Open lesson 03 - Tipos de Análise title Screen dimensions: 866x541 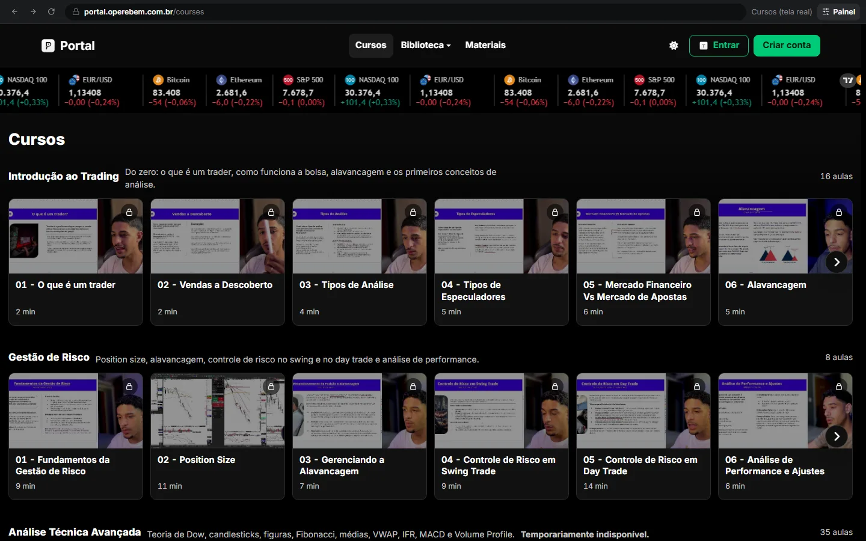[346, 285]
